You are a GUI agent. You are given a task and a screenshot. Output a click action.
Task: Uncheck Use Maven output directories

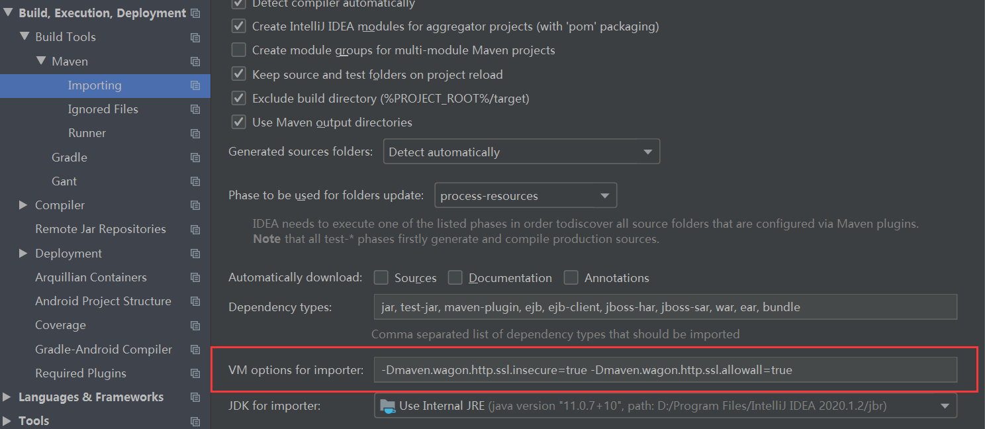(238, 122)
